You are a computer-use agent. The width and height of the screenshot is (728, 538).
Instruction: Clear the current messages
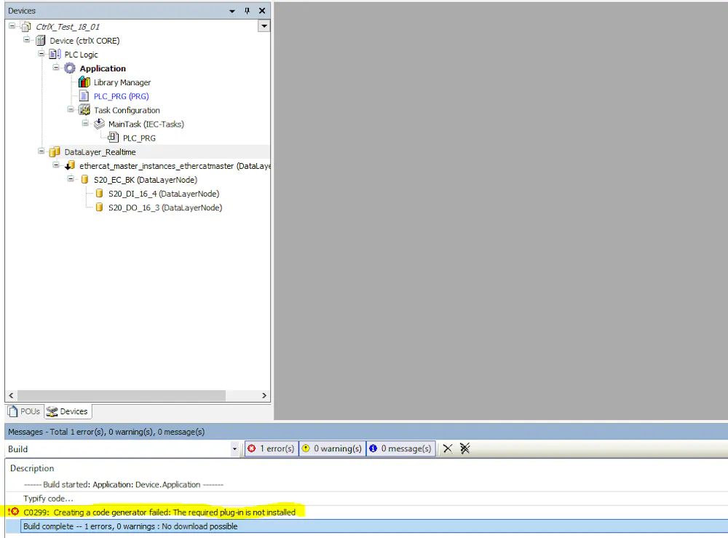click(x=448, y=448)
